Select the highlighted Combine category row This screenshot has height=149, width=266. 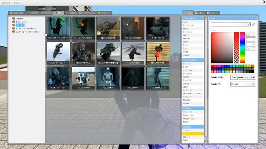(x=20, y=25)
